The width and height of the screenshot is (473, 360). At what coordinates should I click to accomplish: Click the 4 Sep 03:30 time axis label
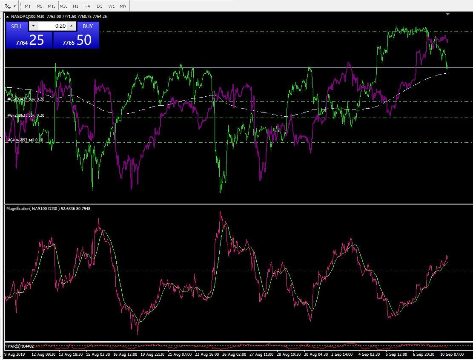click(x=369, y=354)
